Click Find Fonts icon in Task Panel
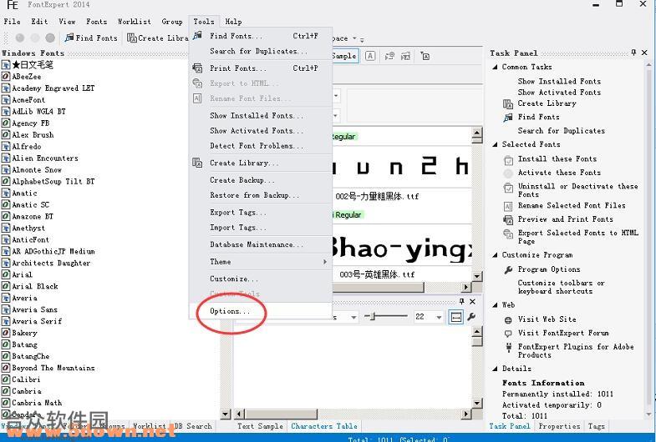This screenshot has width=656, height=442. [x=508, y=118]
